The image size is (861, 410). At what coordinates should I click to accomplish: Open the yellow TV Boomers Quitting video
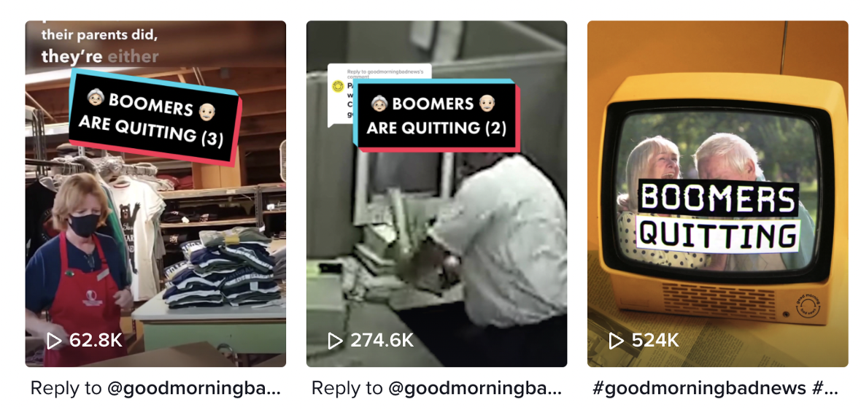tap(718, 194)
